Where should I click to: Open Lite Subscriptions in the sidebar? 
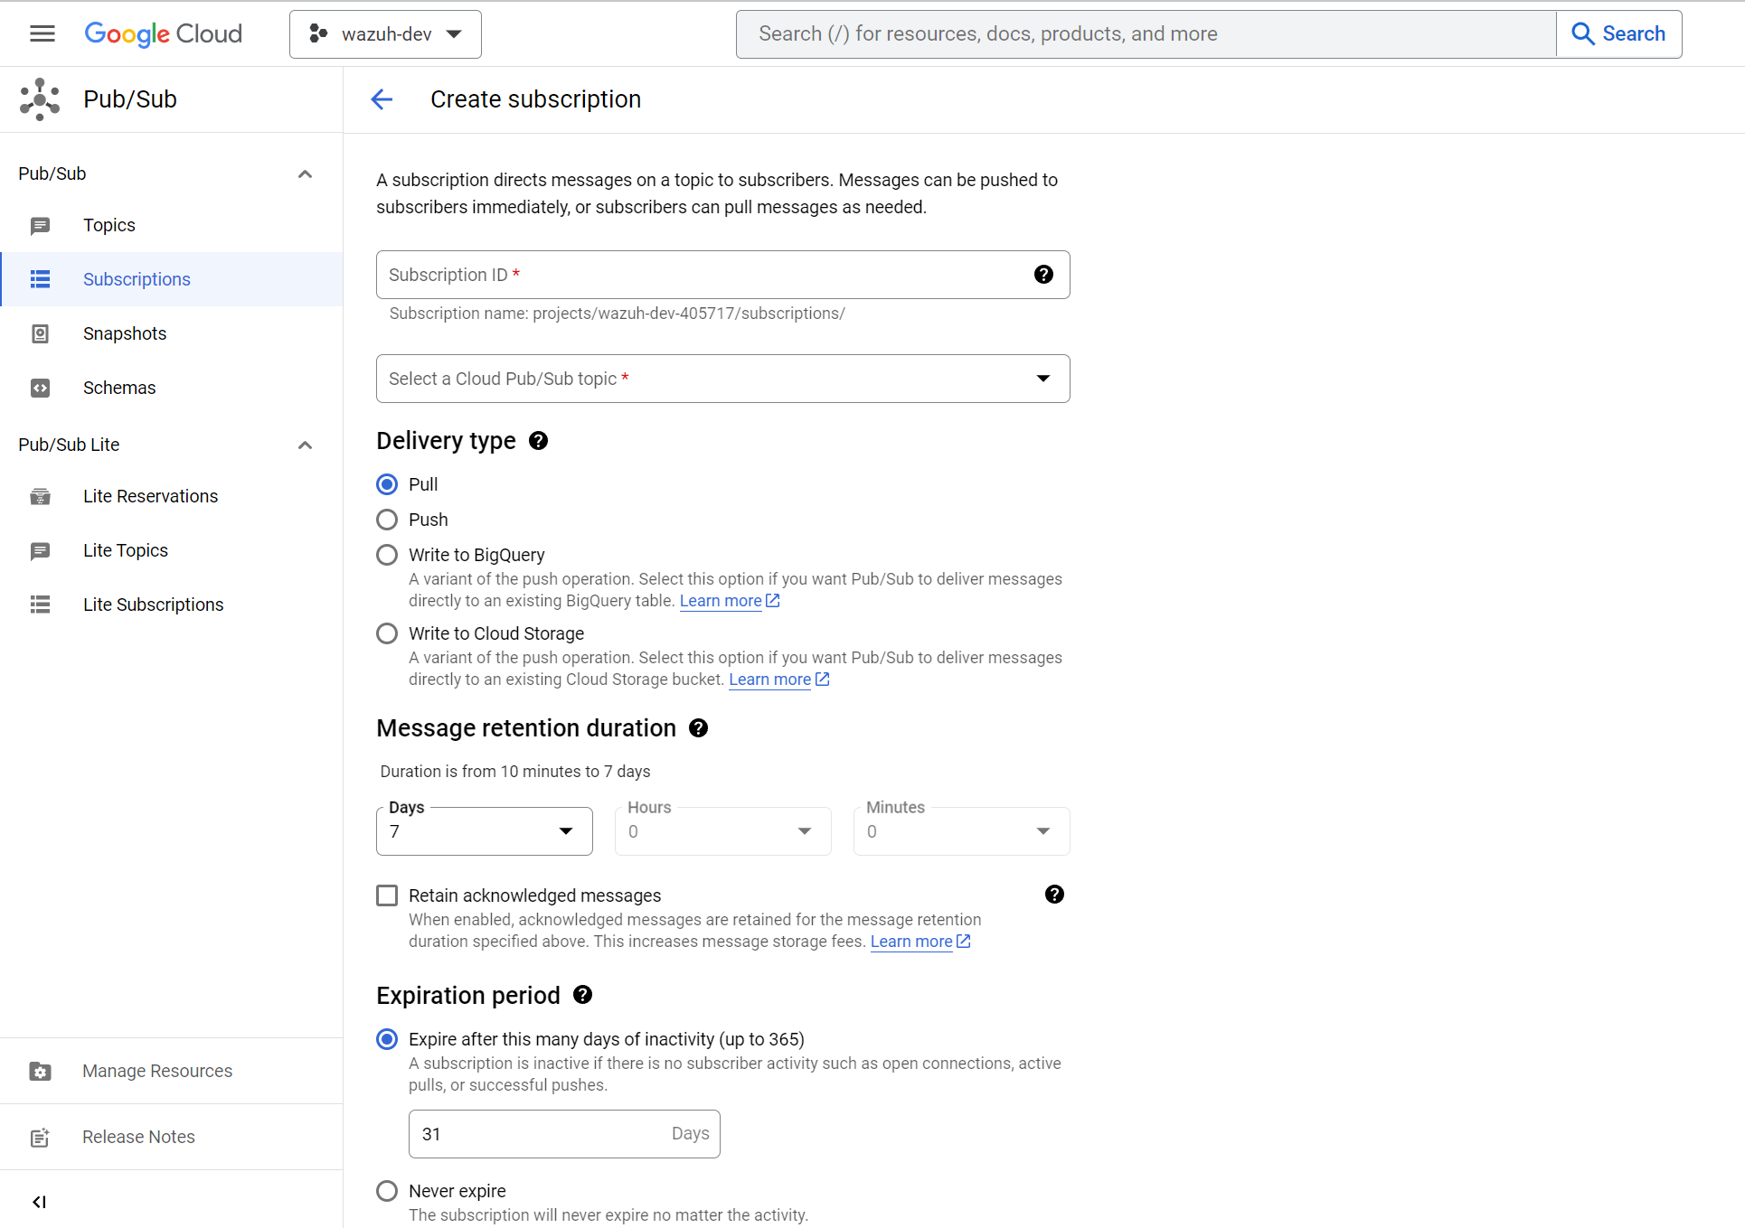click(x=153, y=605)
